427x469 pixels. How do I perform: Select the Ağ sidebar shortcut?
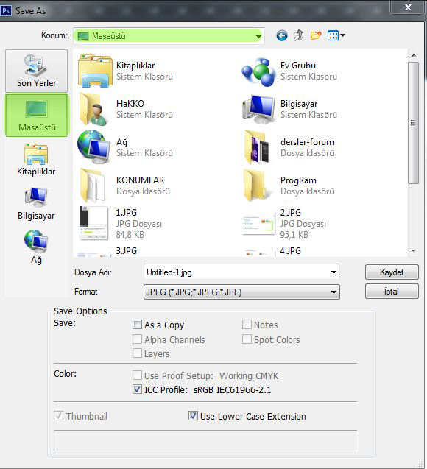tap(36, 247)
